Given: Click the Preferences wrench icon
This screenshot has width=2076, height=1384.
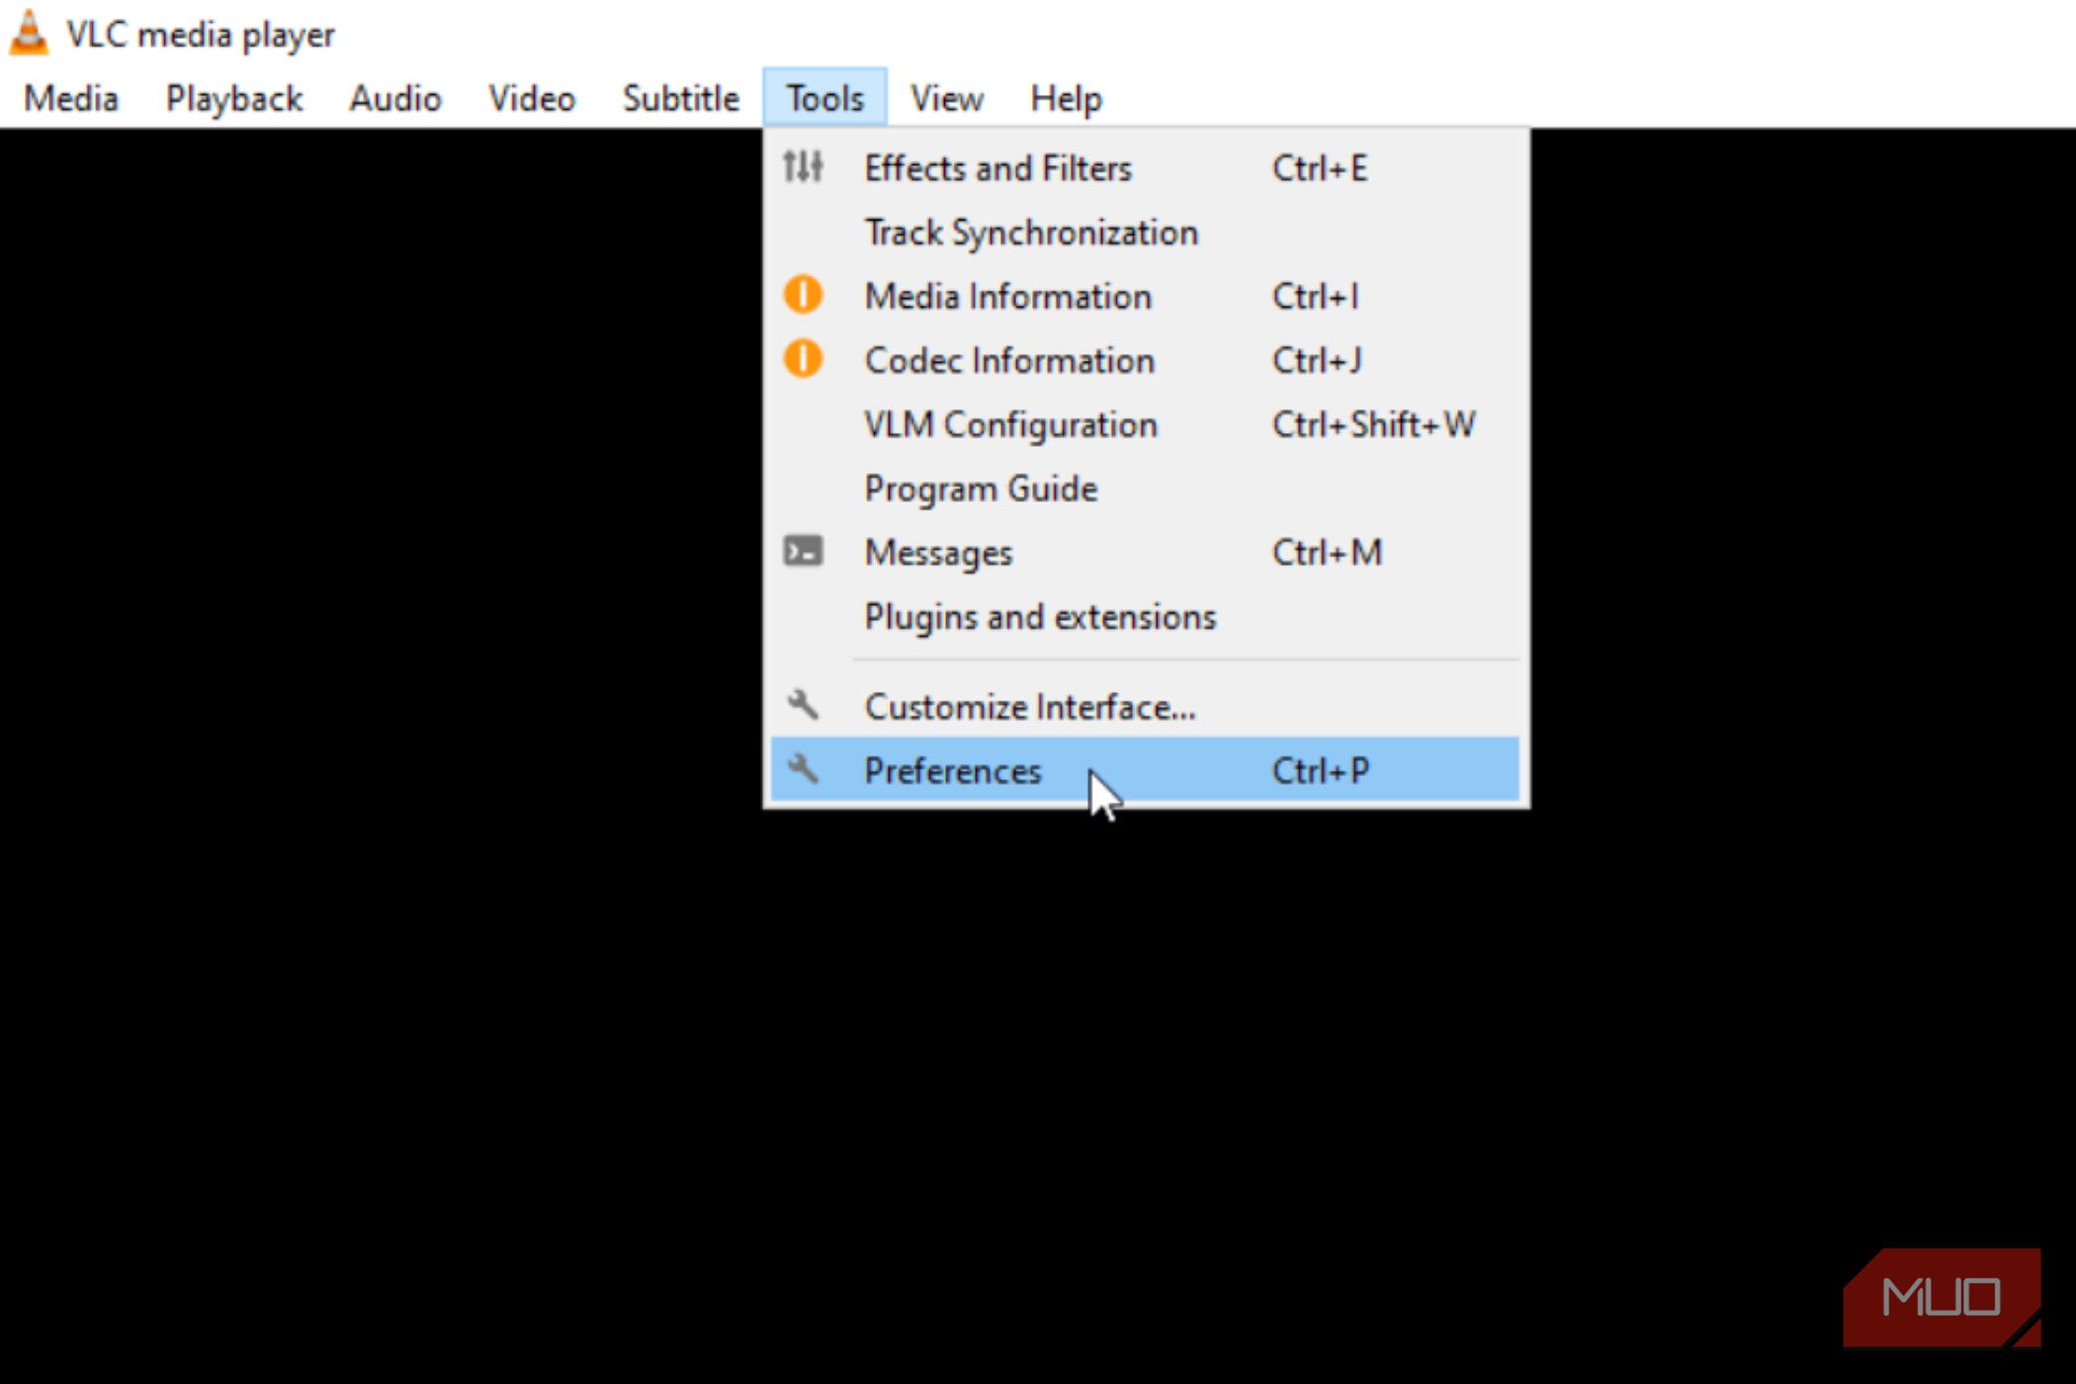Looking at the screenshot, I should tap(803, 769).
